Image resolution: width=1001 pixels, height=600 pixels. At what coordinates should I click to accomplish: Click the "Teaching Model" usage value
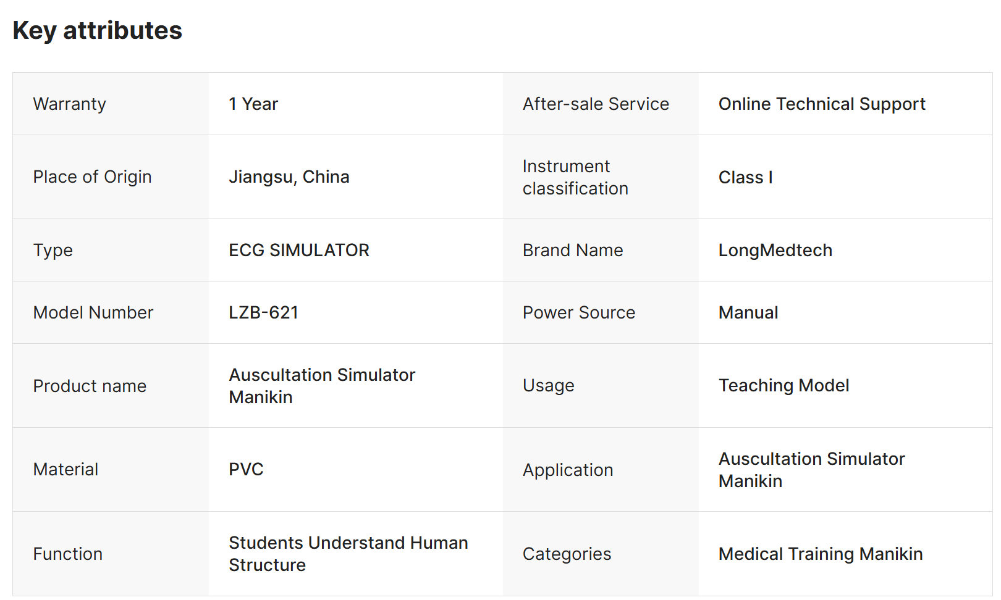(783, 385)
